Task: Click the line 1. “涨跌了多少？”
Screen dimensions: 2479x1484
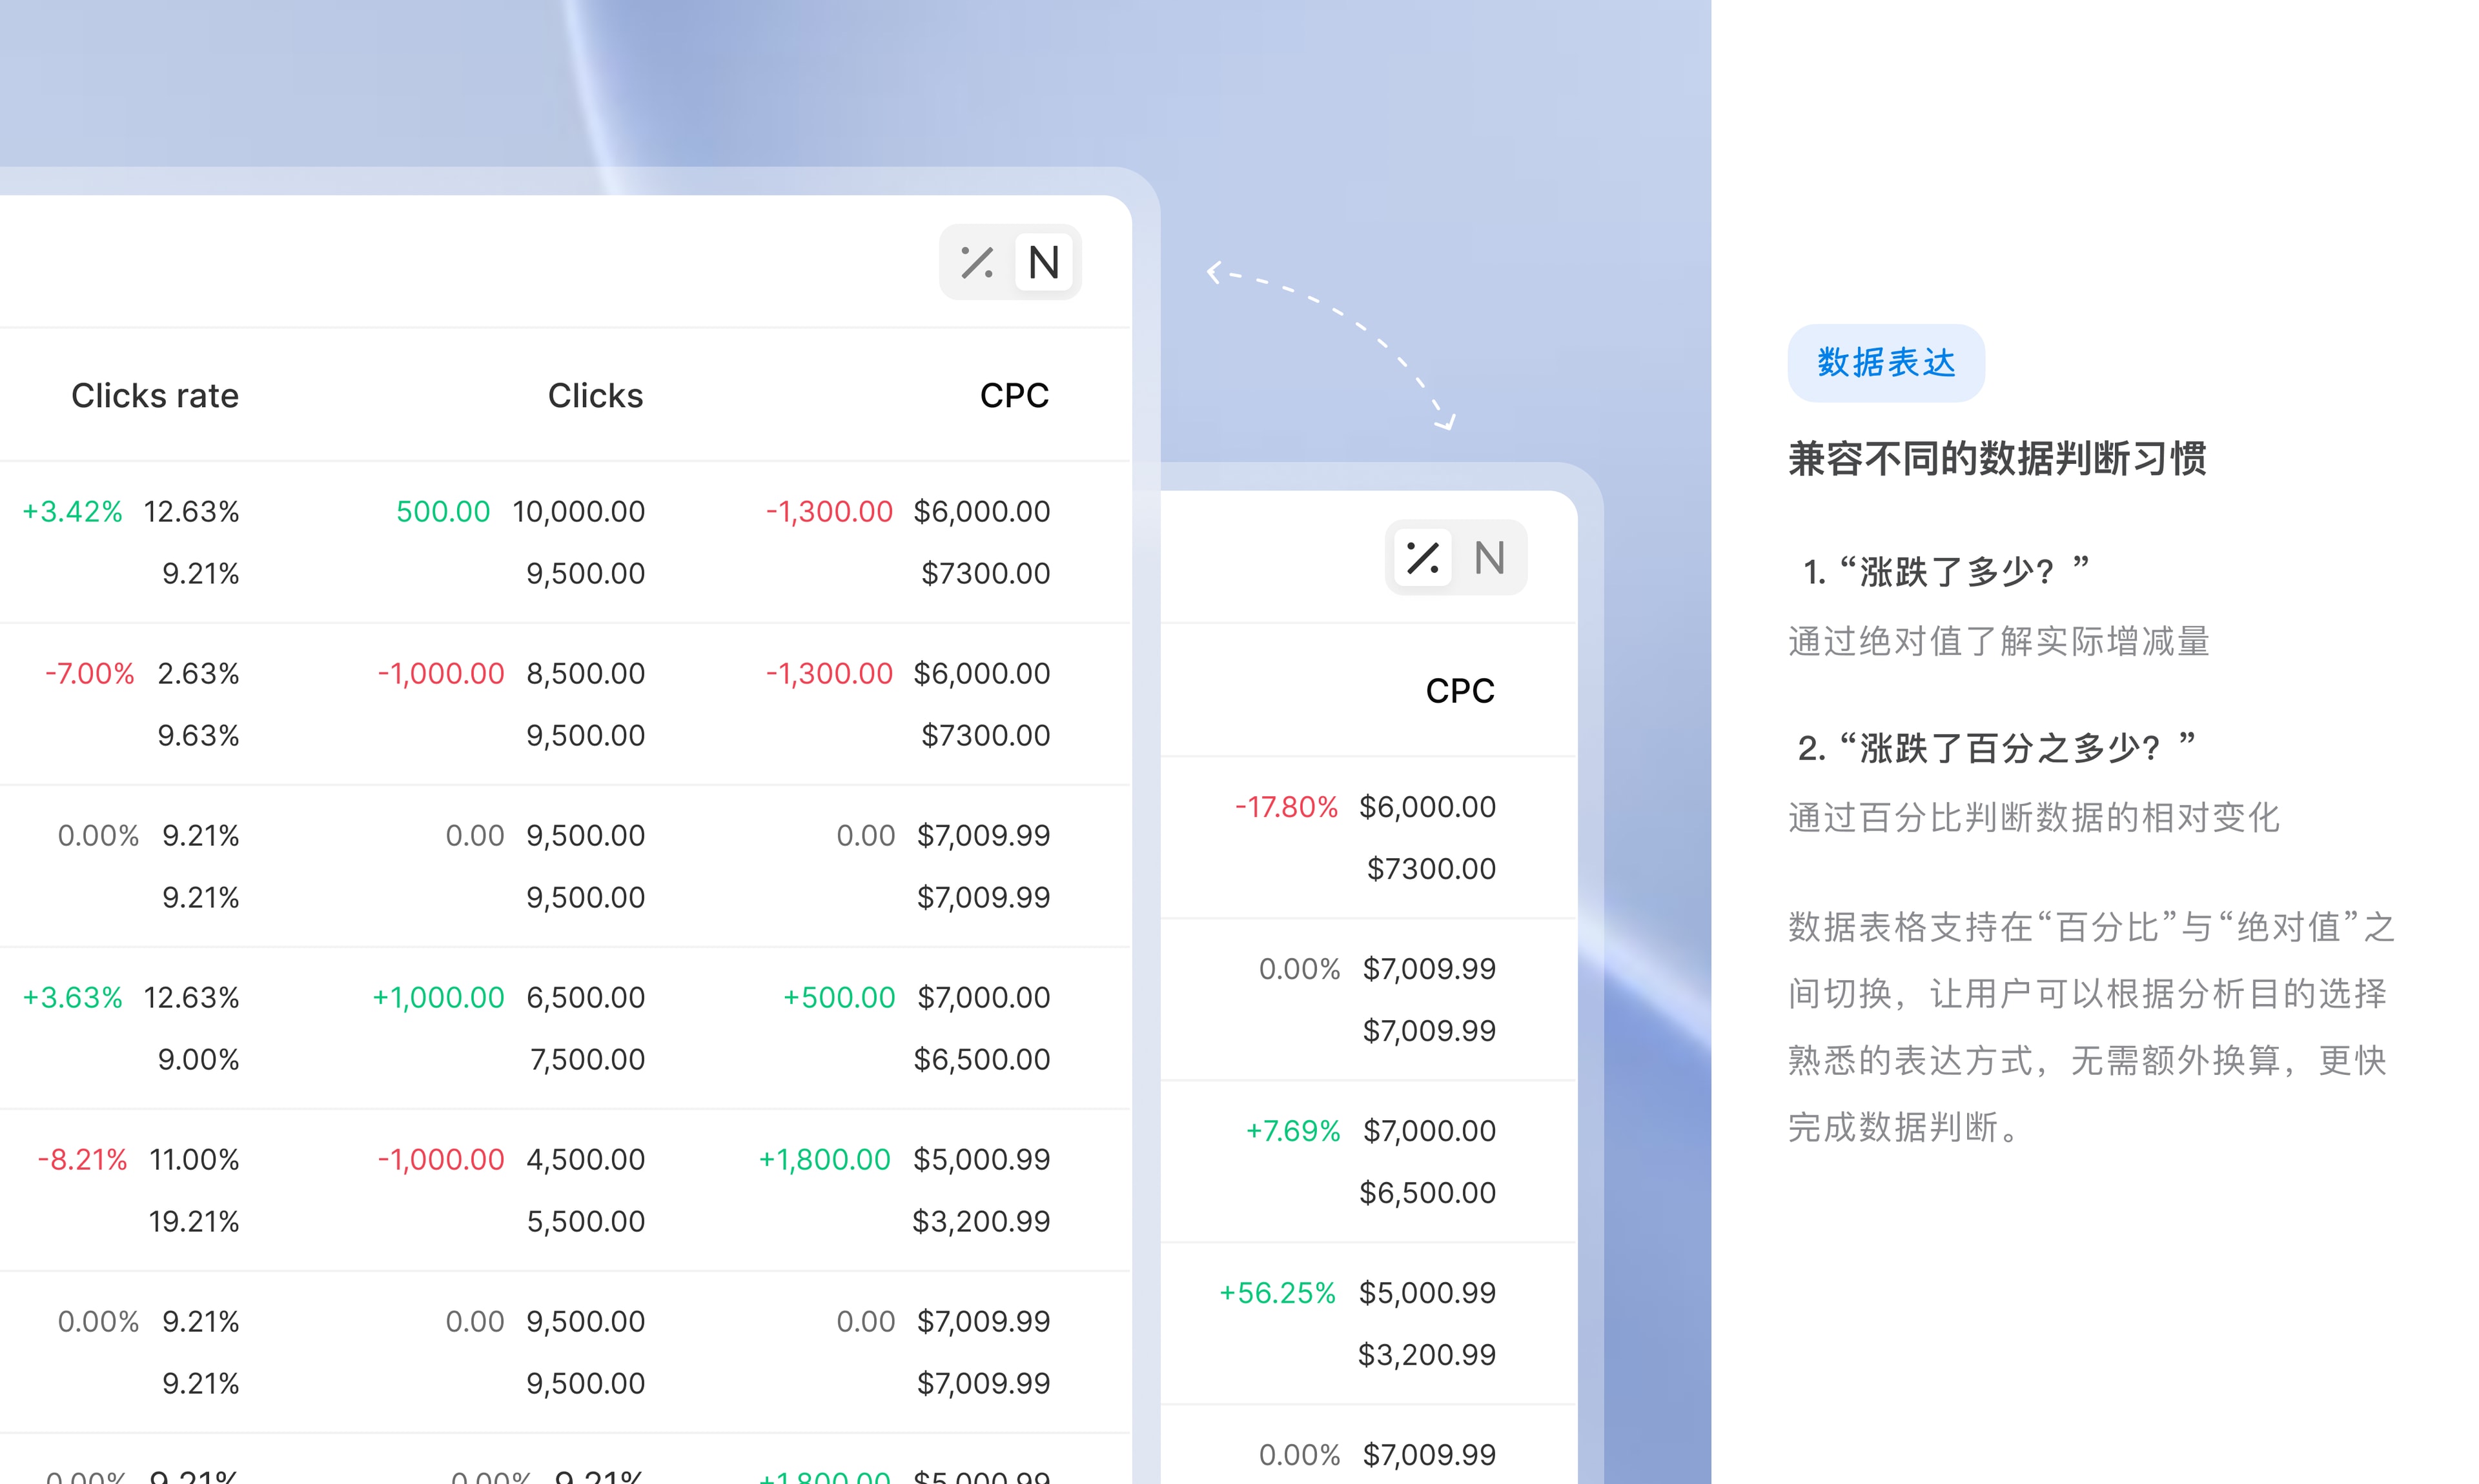Action: point(1946,571)
